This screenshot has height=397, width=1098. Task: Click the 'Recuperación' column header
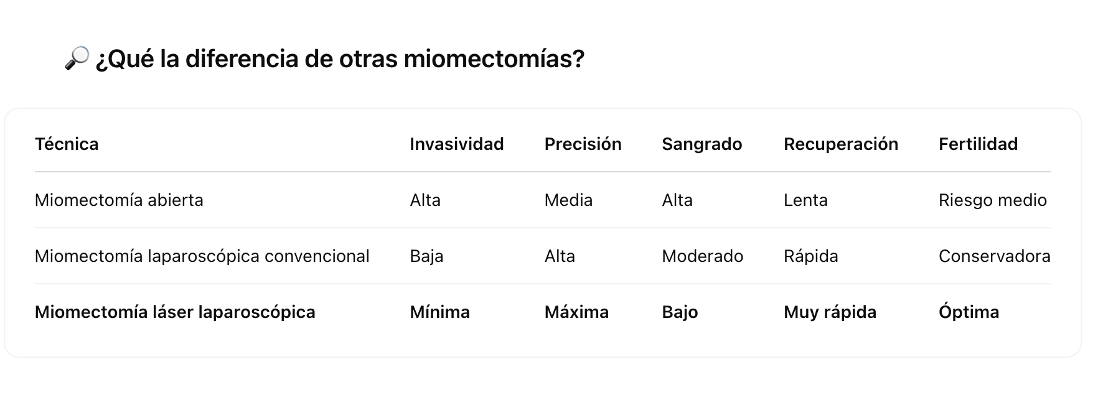pyautogui.click(x=840, y=144)
